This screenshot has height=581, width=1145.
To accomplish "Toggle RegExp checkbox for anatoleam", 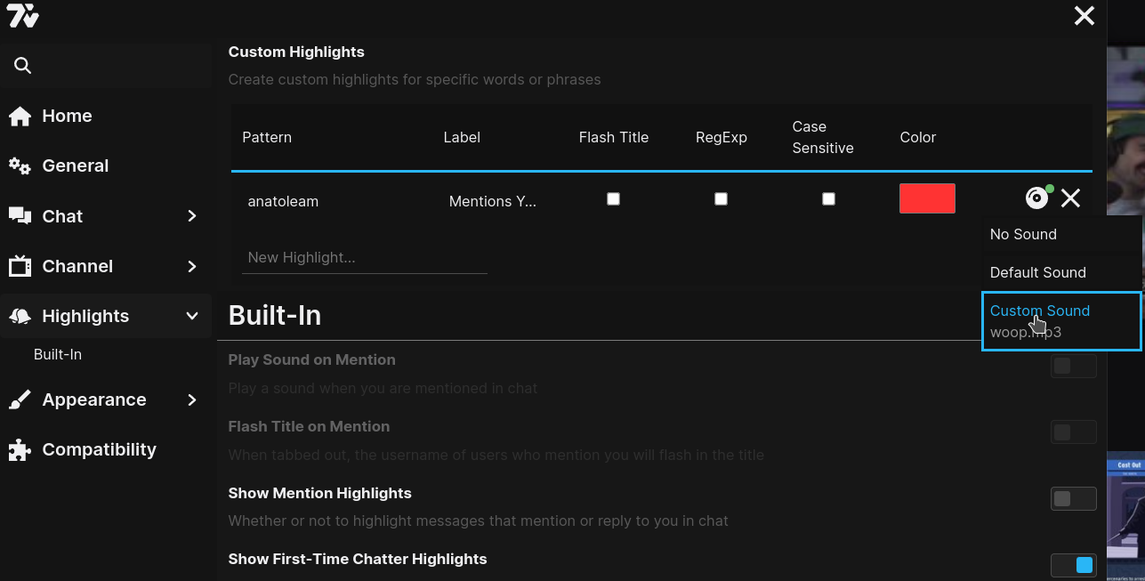I will click(721, 199).
